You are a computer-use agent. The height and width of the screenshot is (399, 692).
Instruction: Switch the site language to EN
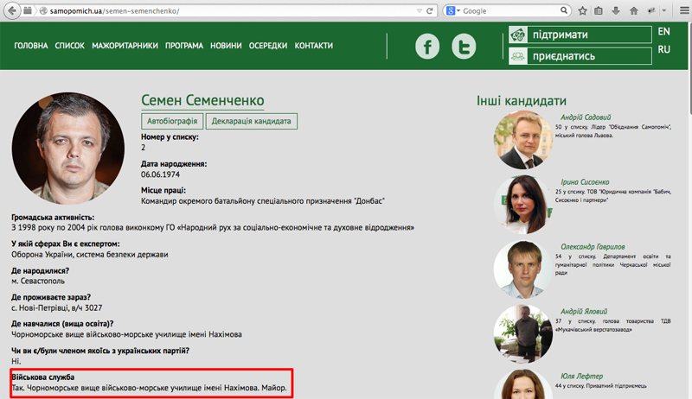click(664, 32)
